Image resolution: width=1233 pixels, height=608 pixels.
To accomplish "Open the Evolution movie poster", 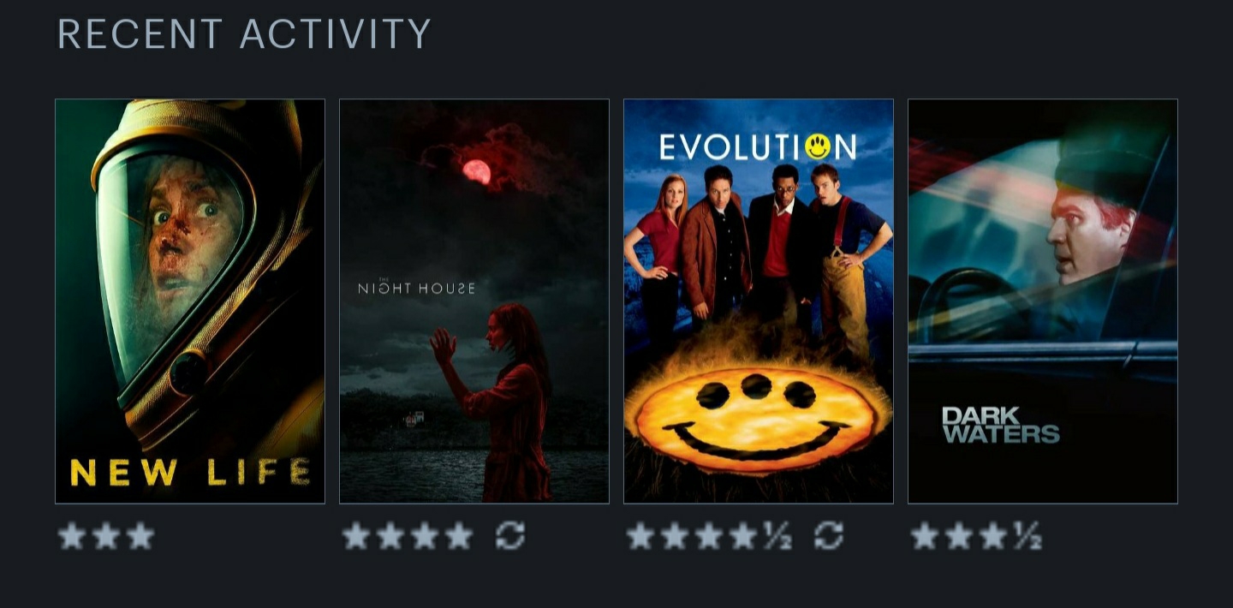I will coord(759,301).
